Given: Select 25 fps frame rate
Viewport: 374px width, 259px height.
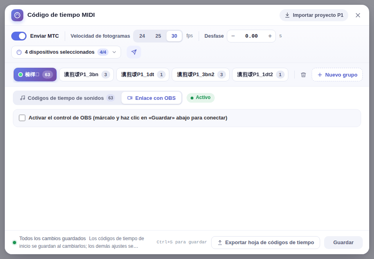Looking at the screenshot, I should point(158,36).
